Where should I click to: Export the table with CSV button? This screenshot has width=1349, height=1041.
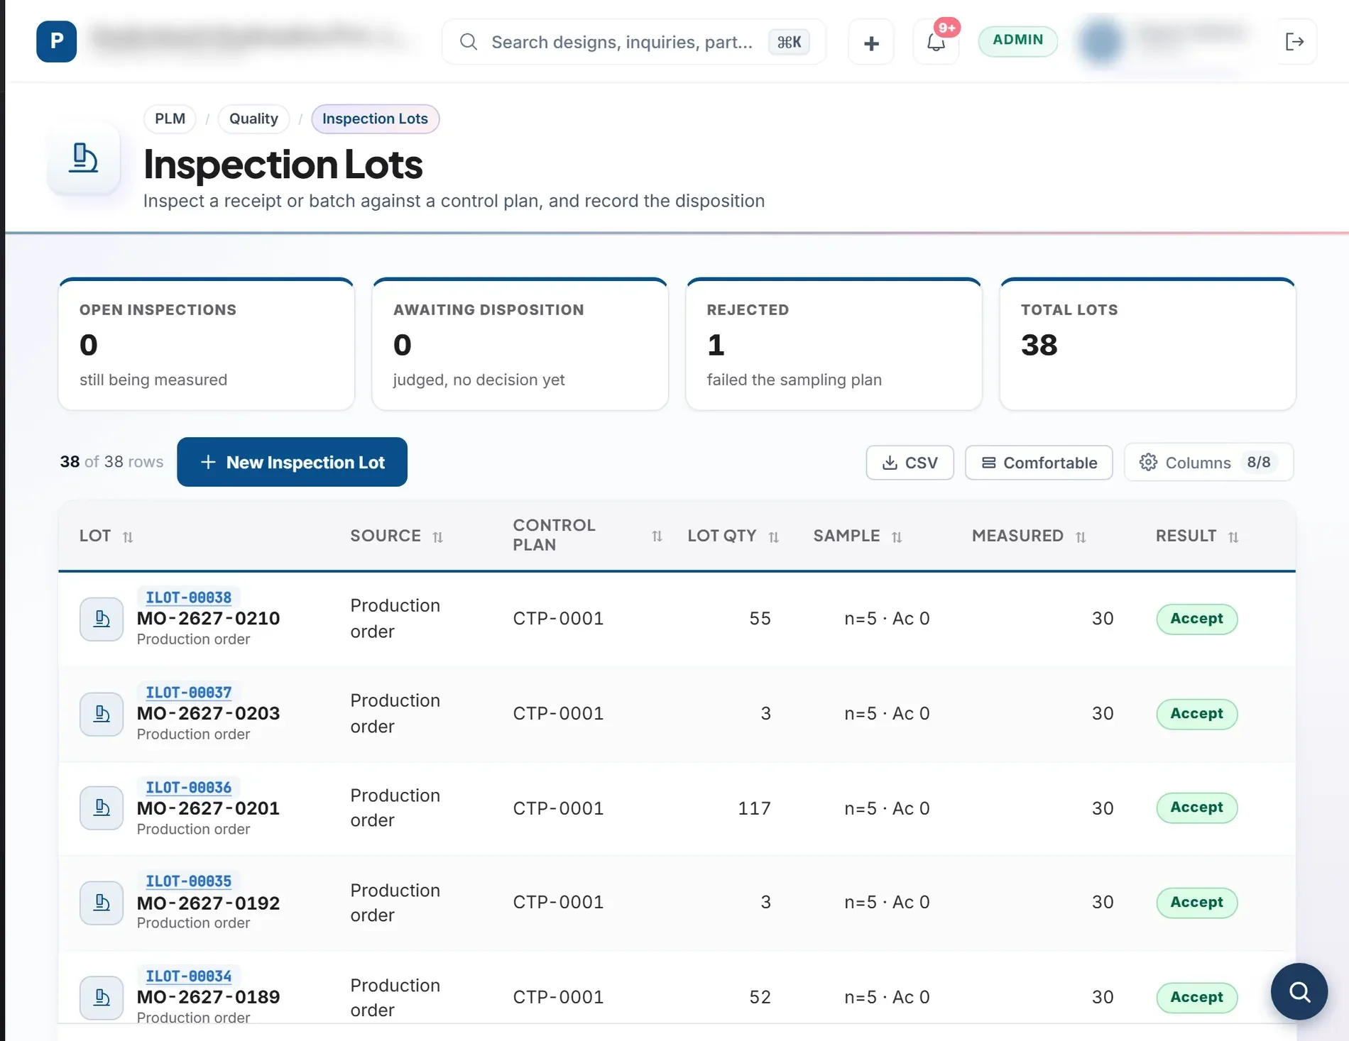click(x=910, y=463)
